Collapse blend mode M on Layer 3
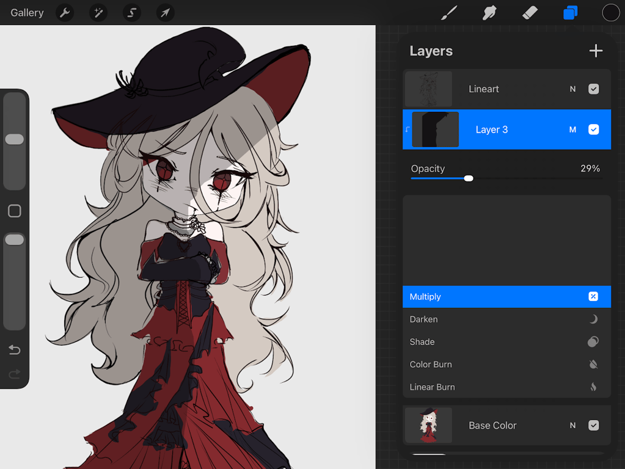This screenshot has height=469, width=625. point(573,130)
